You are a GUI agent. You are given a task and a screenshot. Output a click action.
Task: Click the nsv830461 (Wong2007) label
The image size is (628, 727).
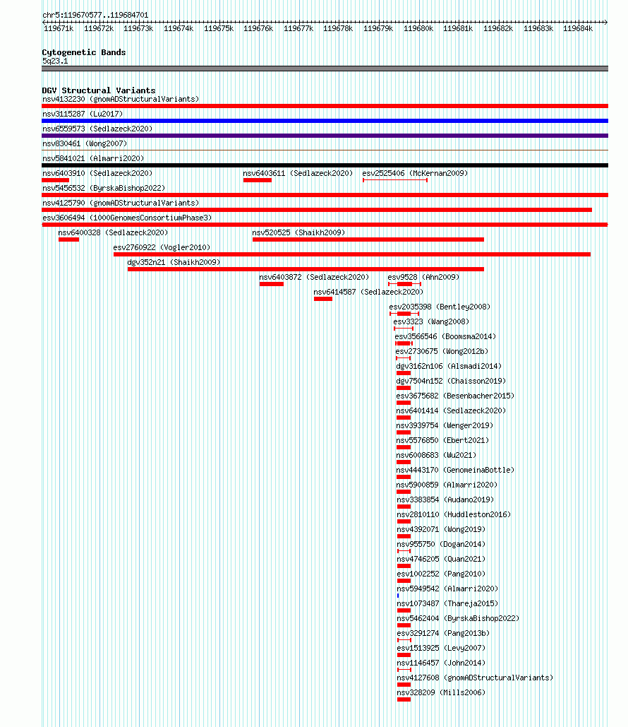tap(84, 143)
